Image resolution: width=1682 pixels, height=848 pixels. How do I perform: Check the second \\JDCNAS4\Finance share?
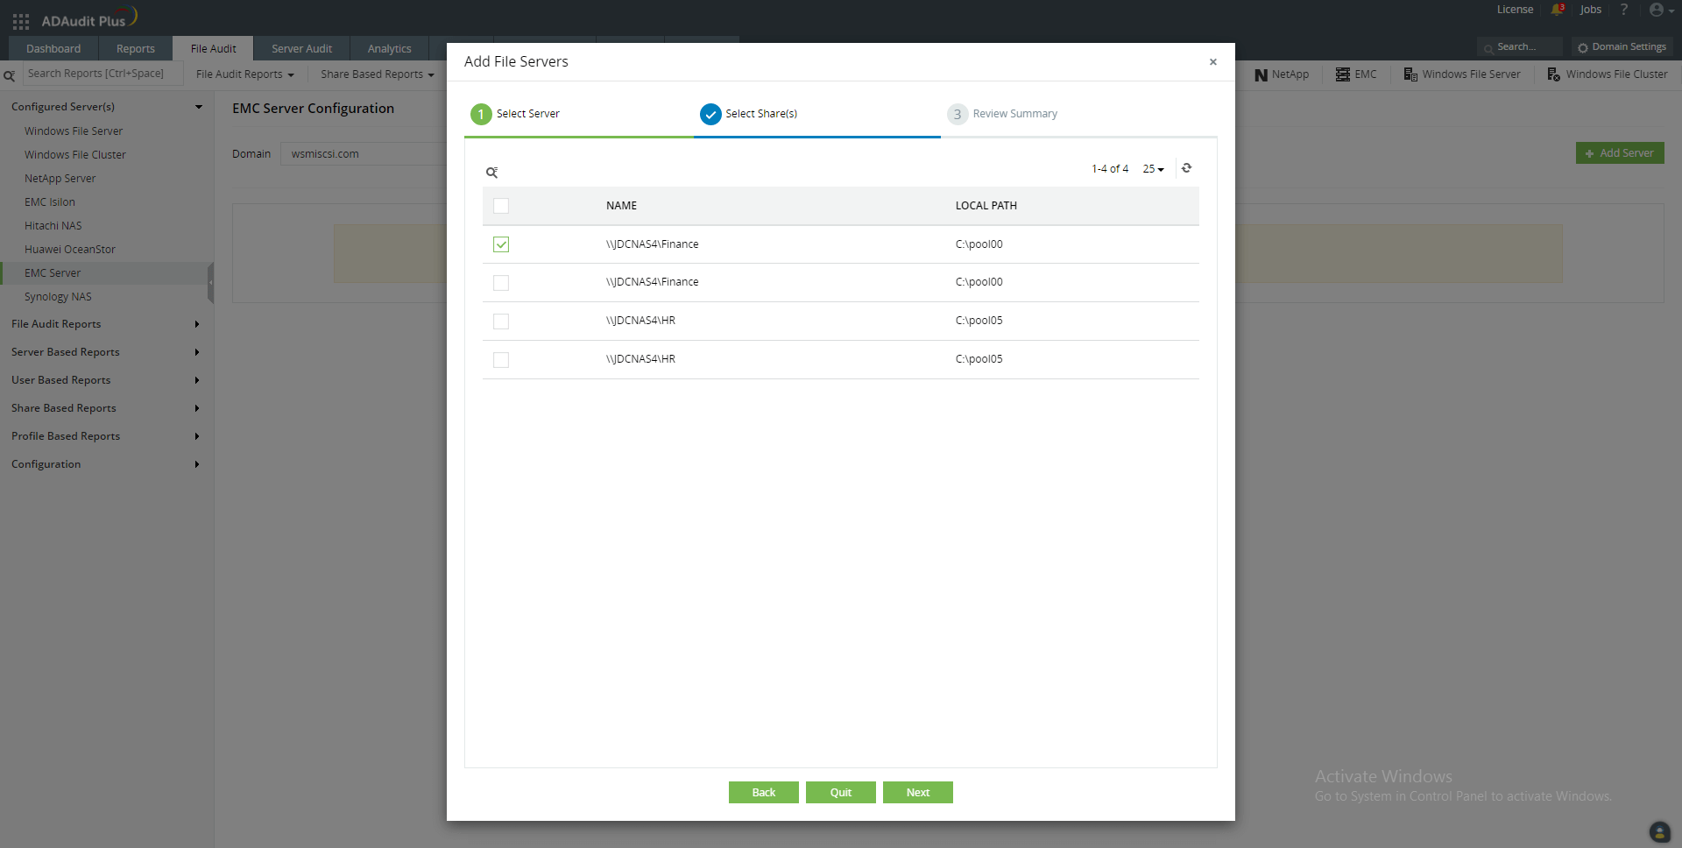point(501,283)
